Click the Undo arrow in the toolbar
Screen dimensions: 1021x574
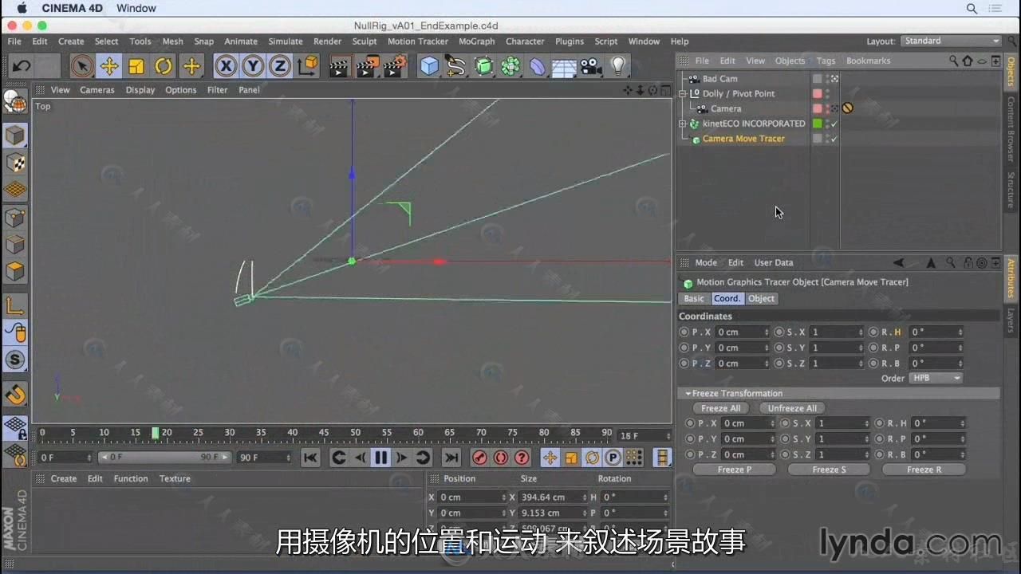point(22,66)
